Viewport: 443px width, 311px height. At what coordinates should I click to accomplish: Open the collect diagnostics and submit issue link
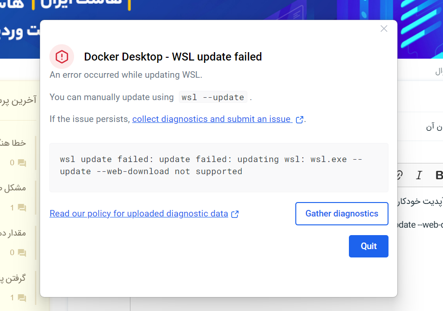[212, 119]
